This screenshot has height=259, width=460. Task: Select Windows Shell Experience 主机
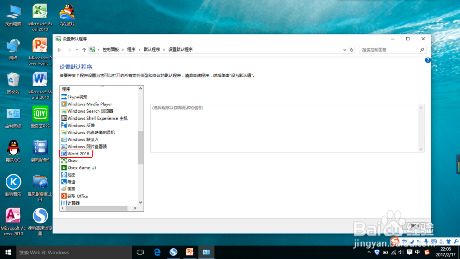pyautogui.click(x=94, y=118)
